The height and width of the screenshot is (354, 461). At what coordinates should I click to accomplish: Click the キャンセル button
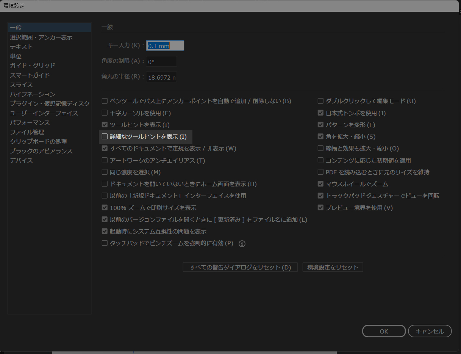point(430,331)
